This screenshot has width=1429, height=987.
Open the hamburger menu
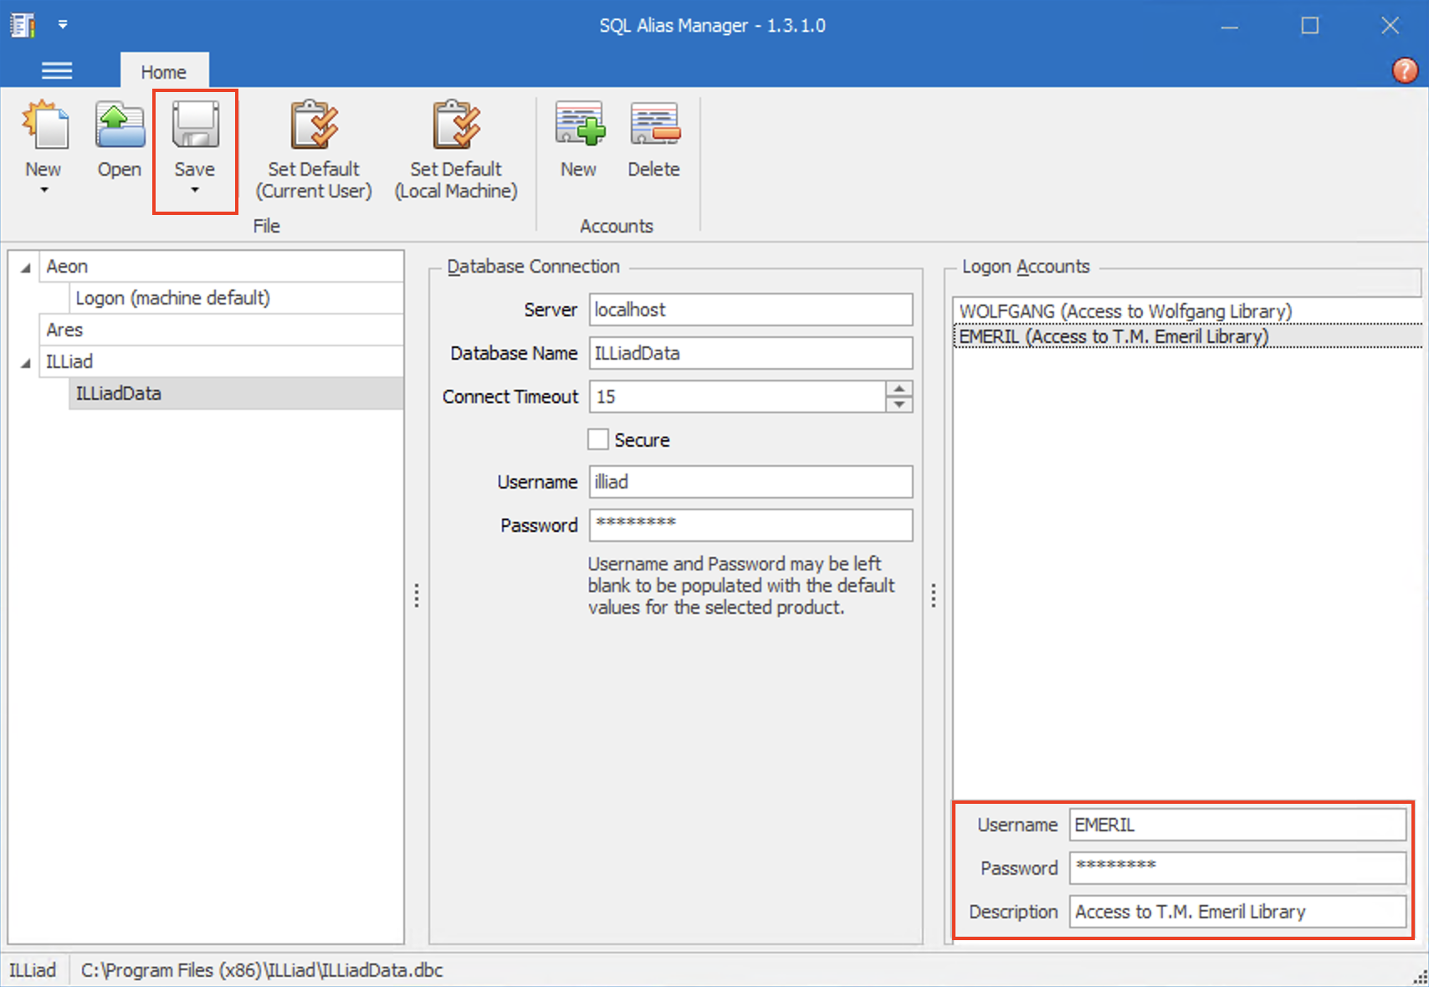pyautogui.click(x=56, y=70)
